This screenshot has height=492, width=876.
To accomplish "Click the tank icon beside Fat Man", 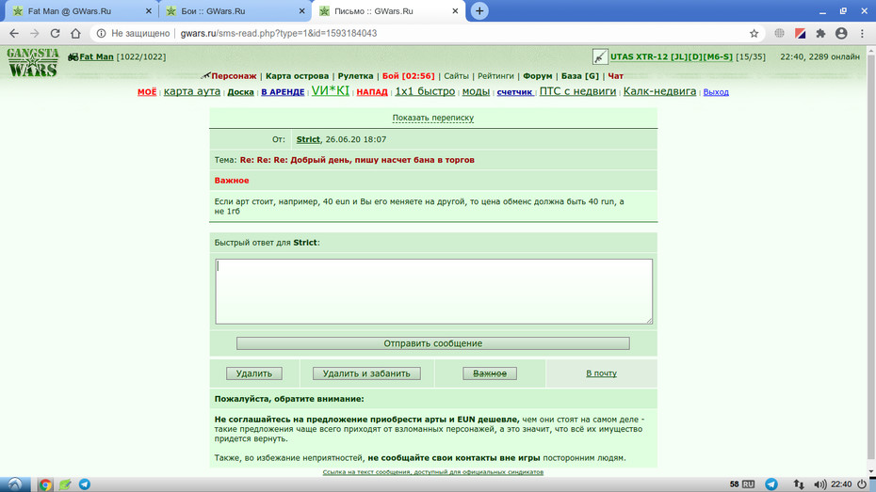I will point(73,56).
